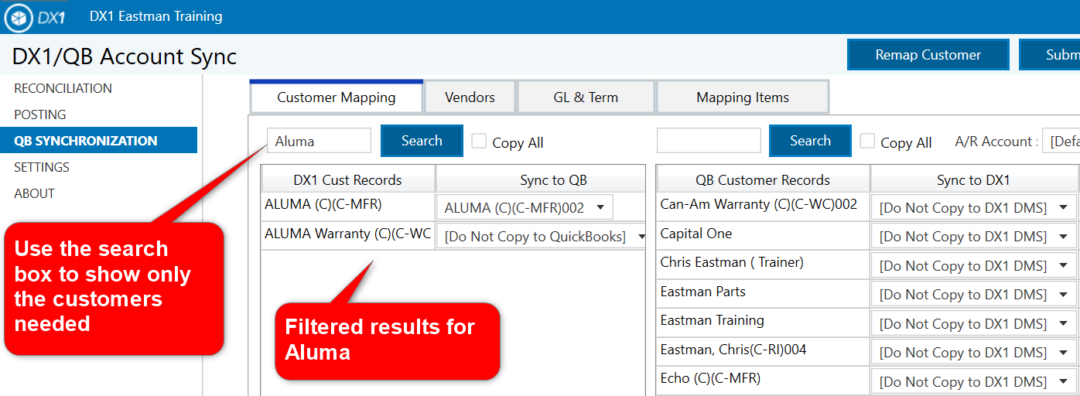The width and height of the screenshot is (1080, 396).
Task: Open the Reconciliation section
Action: tap(63, 88)
